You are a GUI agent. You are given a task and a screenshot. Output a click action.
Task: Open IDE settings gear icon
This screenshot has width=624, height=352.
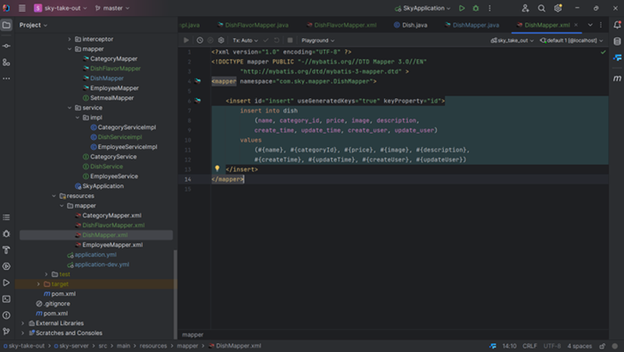point(558,8)
